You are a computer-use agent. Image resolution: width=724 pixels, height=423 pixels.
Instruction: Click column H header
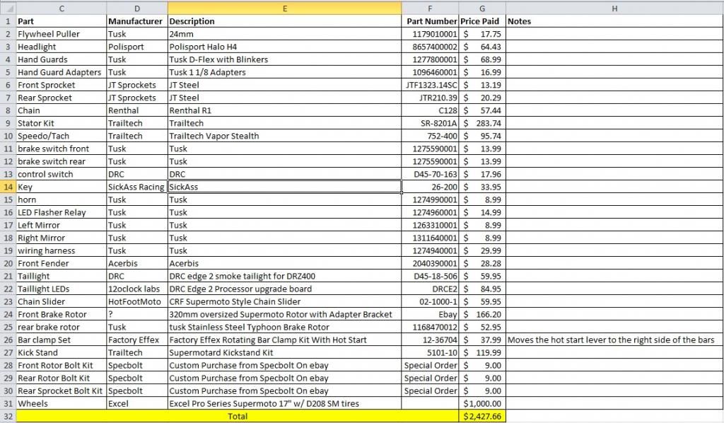614,8
